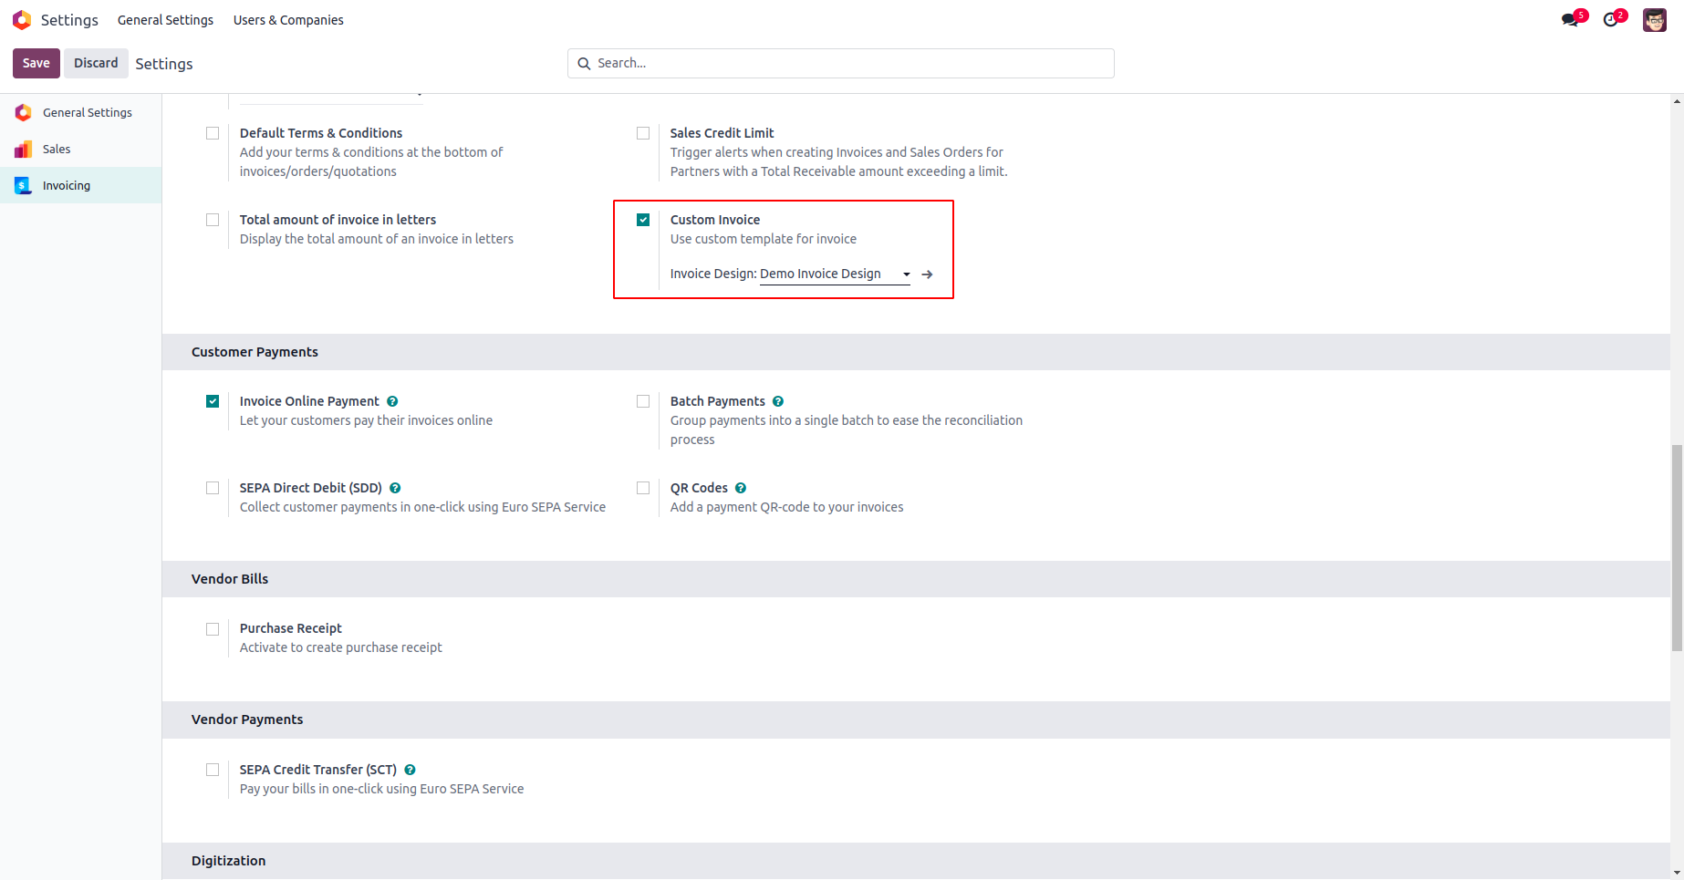1684x880 pixels.
Task: Enable the Sales Credit Limit checkbox
Action: (x=643, y=133)
